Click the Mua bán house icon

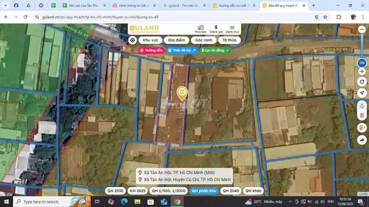(x=200, y=29)
